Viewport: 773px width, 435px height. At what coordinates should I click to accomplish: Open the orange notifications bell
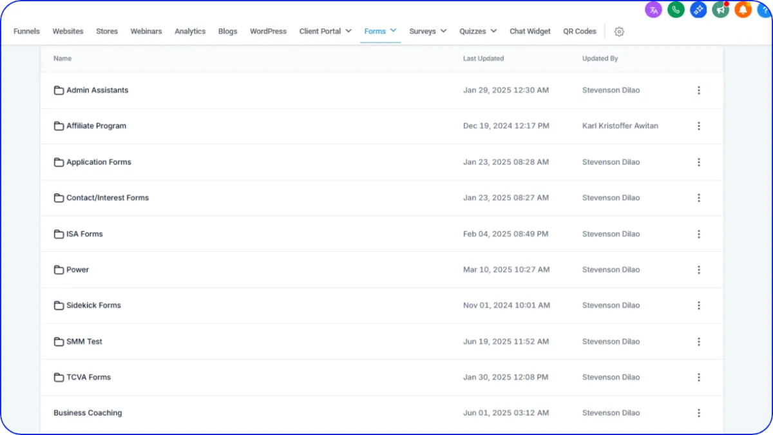[743, 10]
